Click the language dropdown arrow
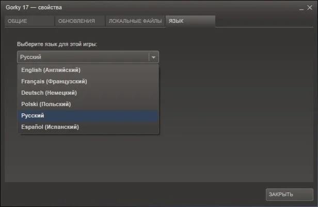Image resolution: width=318 pixels, height=207 pixels. 153,57
